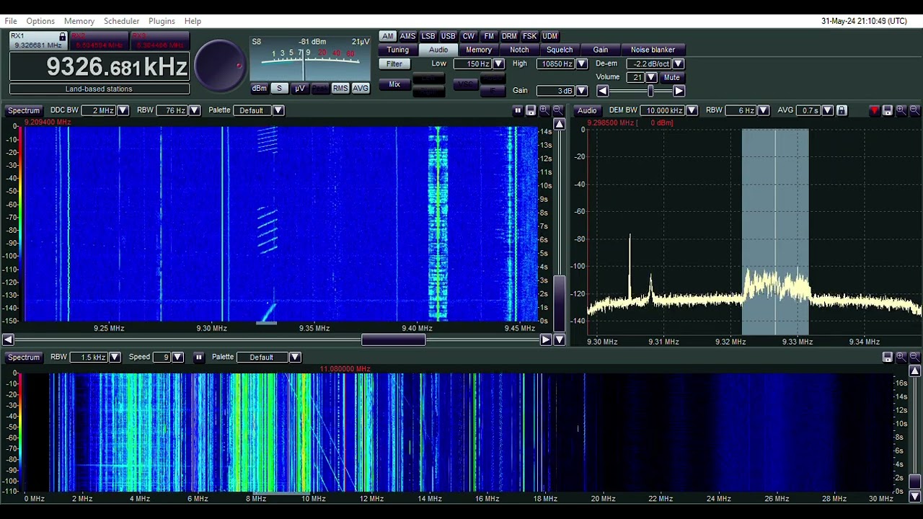The width and height of the screenshot is (923, 519).
Task: Select UDM demodulation mode
Action: click(550, 36)
